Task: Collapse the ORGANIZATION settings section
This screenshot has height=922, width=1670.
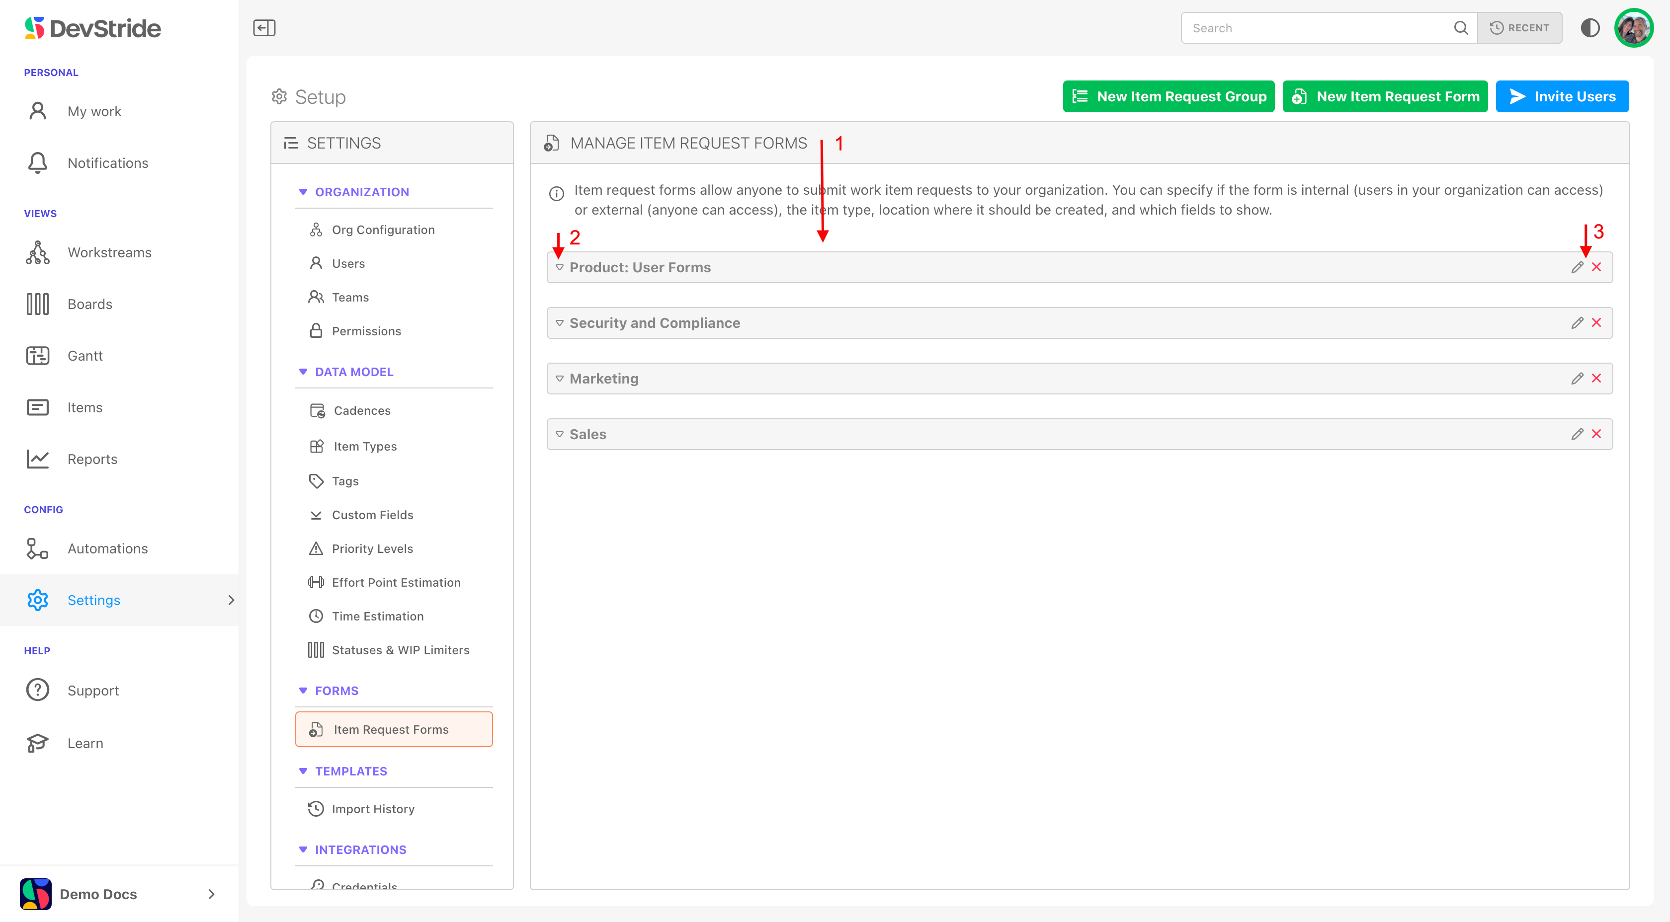Action: (x=303, y=192)
